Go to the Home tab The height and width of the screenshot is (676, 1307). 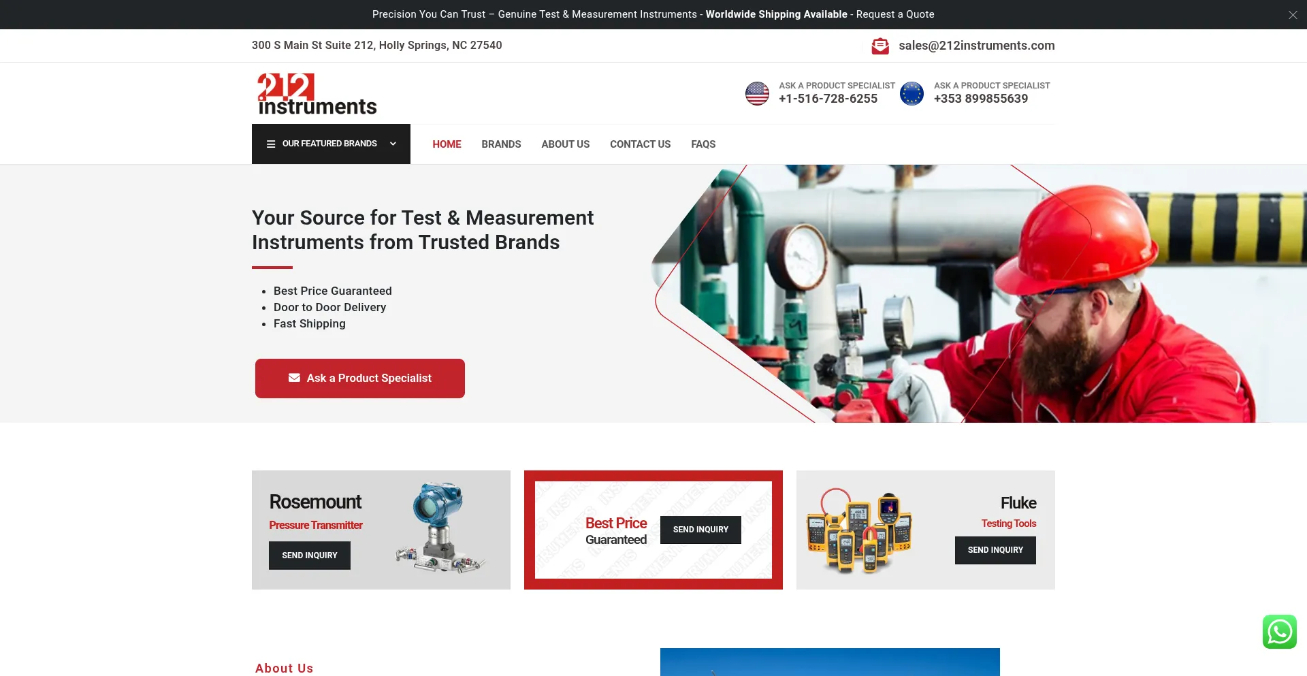pos(447,144)
